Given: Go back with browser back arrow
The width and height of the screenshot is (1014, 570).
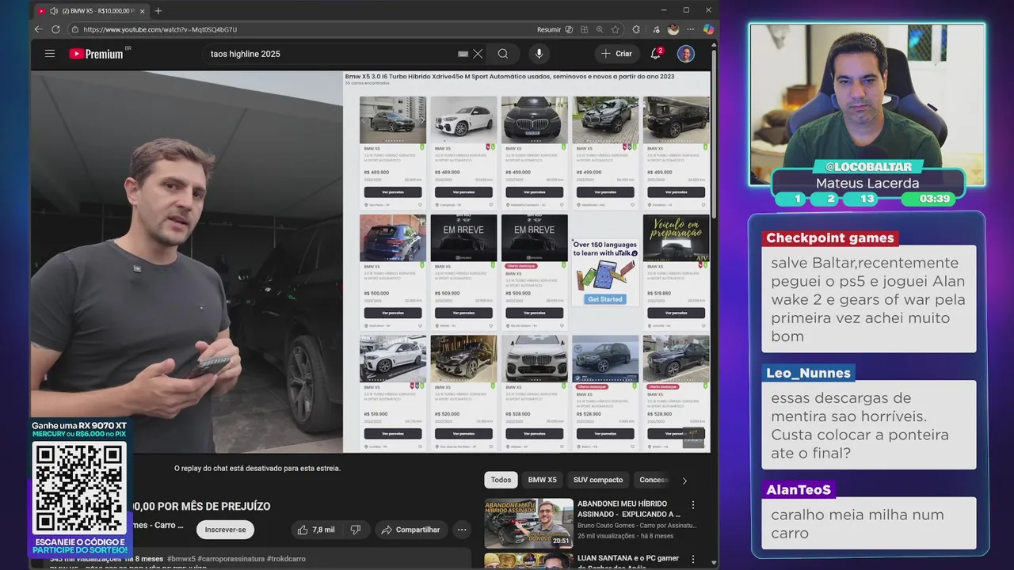Looking at the screenshot, I should pos(38,29).
